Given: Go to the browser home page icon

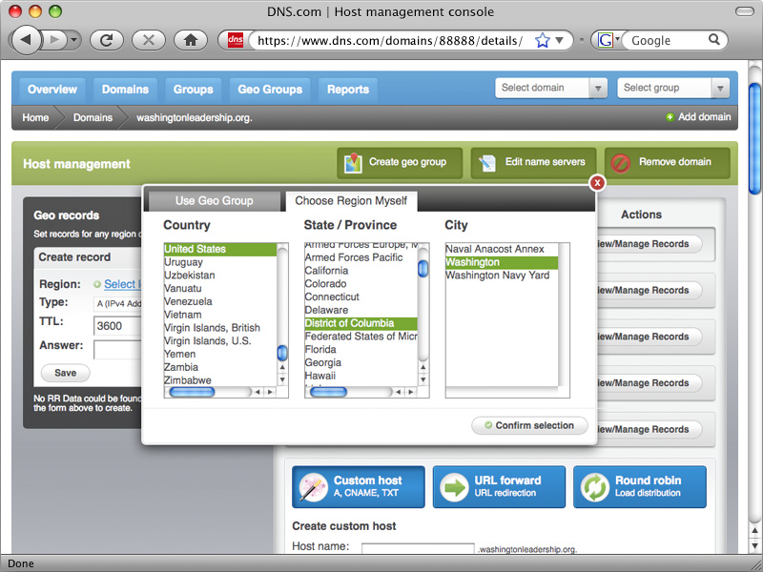Looking at the screenshot, I should 190,40.
